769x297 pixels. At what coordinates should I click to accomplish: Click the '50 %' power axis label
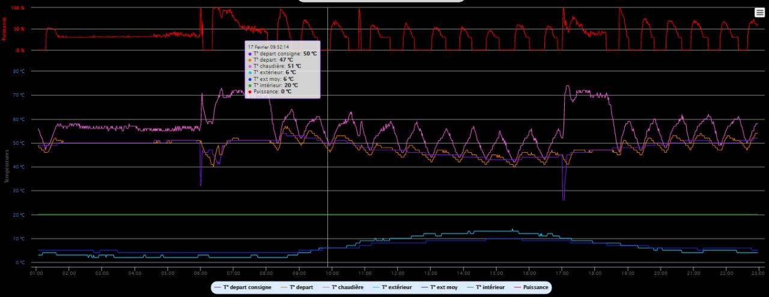pyautogui.click(x=19, y=29)
